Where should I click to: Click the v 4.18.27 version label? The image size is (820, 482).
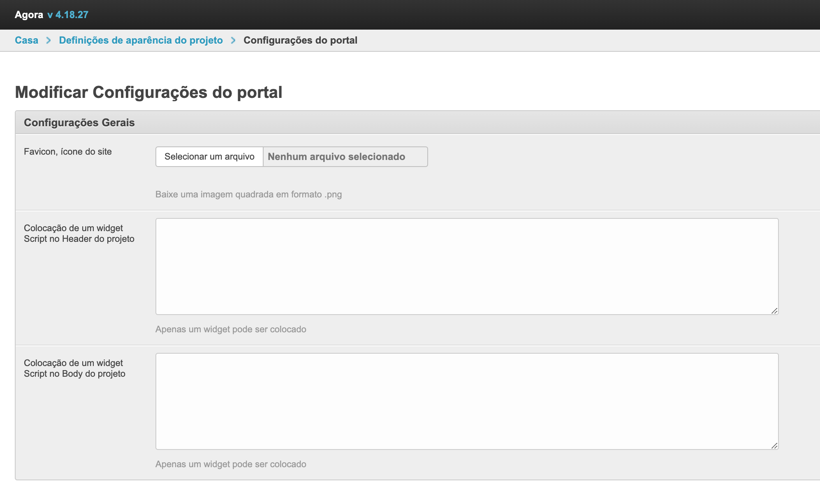(x=68, y=15)
